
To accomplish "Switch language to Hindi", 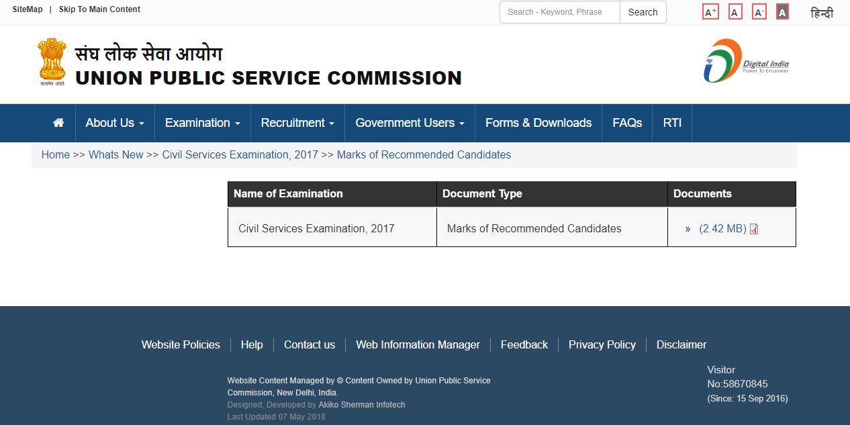I will click(822, 13).
